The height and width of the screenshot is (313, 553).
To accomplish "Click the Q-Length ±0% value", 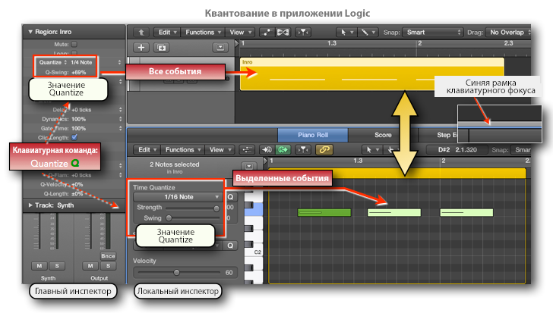I will 77,194.
